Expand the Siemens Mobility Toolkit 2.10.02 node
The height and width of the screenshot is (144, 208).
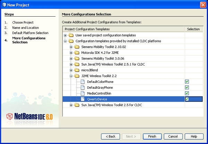coord(71,47)
